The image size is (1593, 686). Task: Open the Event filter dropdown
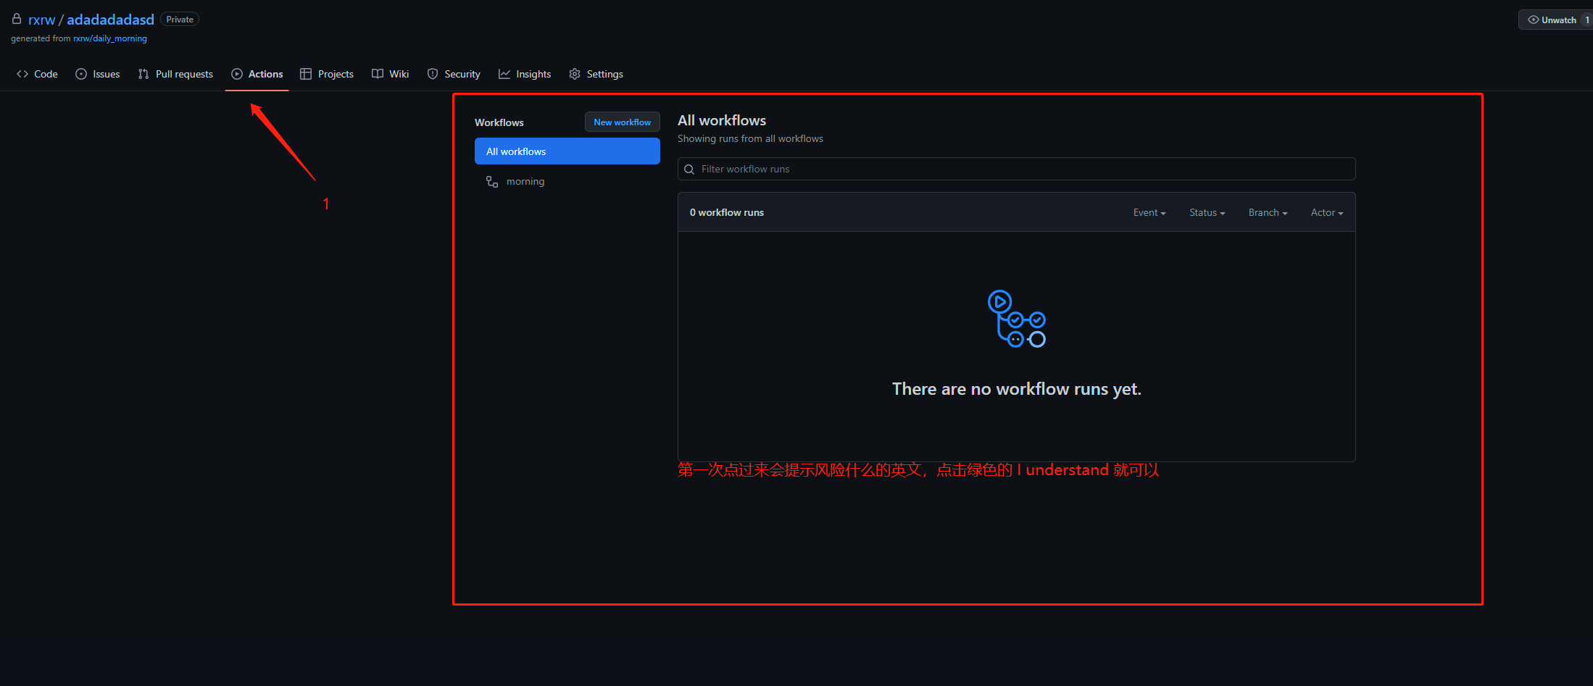[1149, 212]
